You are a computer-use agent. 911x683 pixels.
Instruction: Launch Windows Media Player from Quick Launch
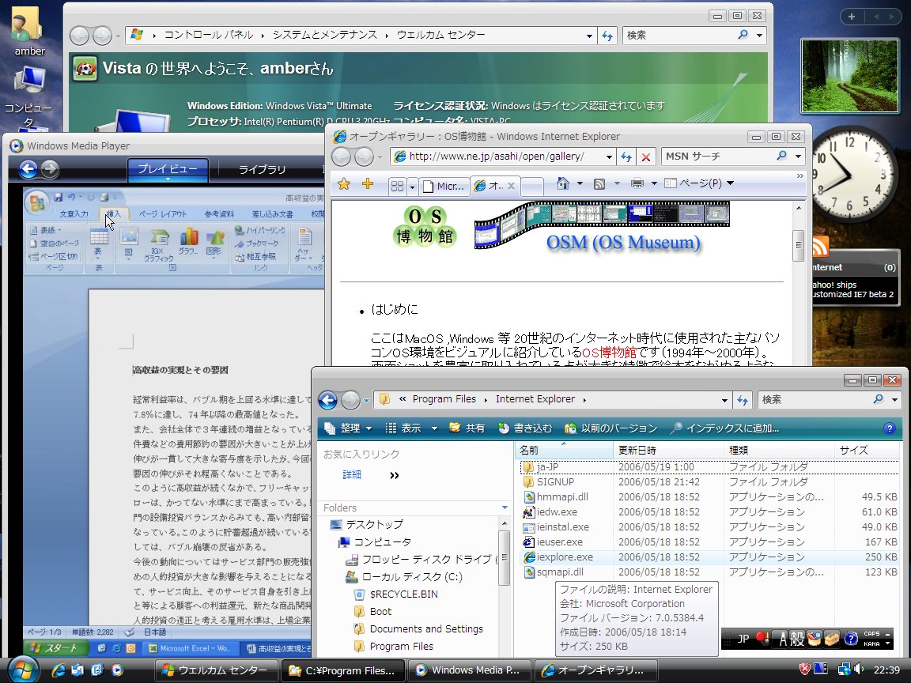pyautogui.click(x=117, y=670)
